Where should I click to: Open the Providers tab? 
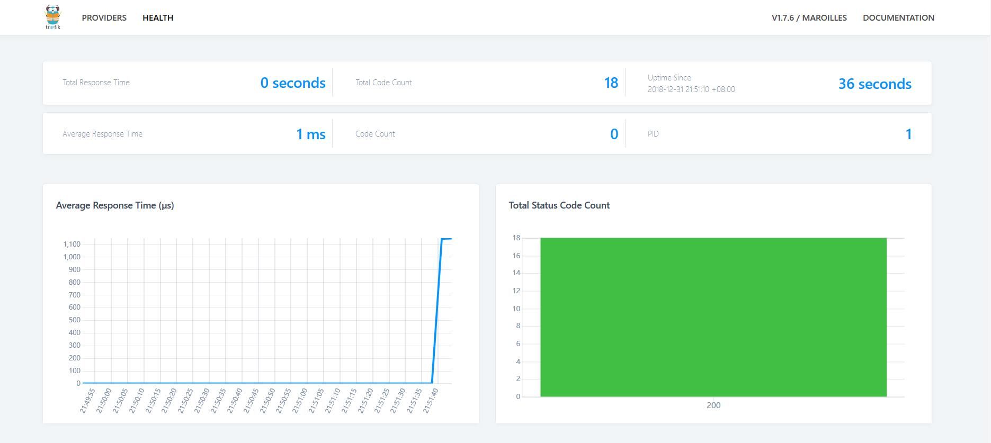(104, 17)
